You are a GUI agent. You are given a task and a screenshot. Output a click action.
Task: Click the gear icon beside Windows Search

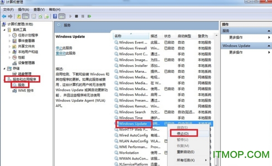pyautogui.click(x=116, y=112)
